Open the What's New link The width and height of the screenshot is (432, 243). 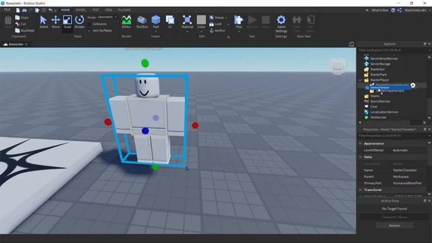click(379, 10)
